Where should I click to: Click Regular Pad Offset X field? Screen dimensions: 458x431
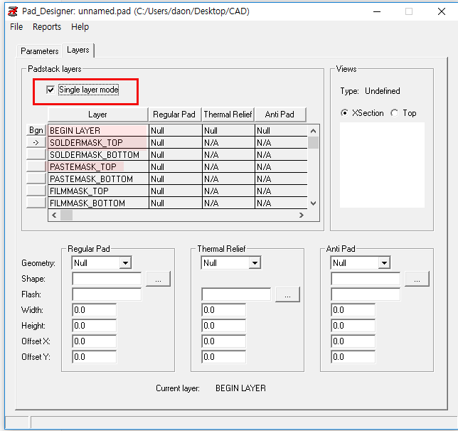(x=94, y=341)
